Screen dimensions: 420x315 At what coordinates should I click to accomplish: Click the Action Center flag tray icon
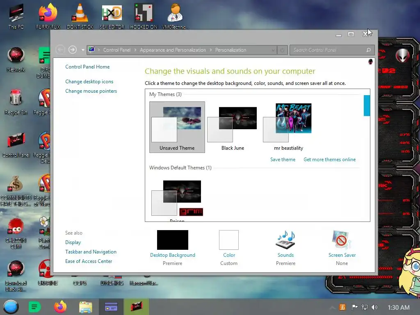pyautogui.click(x=354, y=307)
